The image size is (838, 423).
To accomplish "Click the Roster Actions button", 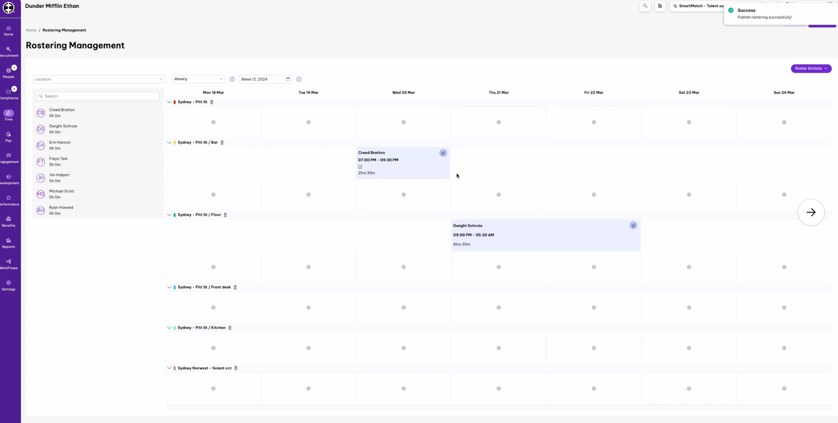I will point(811,68).
